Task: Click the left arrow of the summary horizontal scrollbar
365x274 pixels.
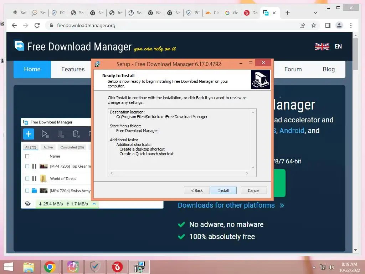Action: click(112, 173)
